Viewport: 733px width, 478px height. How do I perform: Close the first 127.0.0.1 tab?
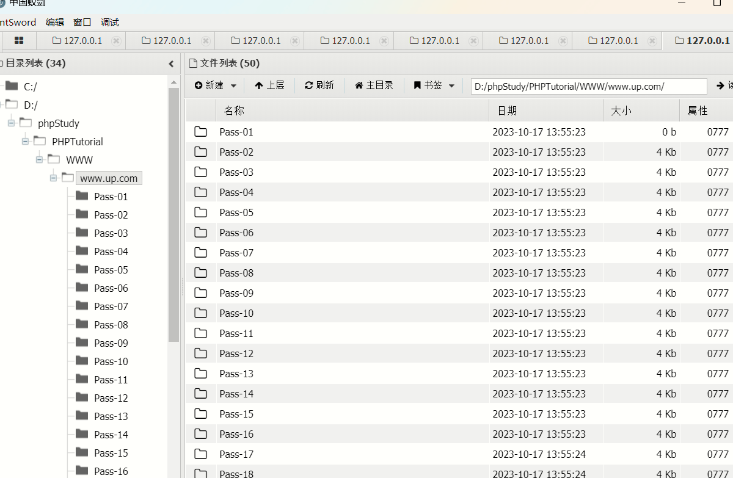tap(116, 41)
